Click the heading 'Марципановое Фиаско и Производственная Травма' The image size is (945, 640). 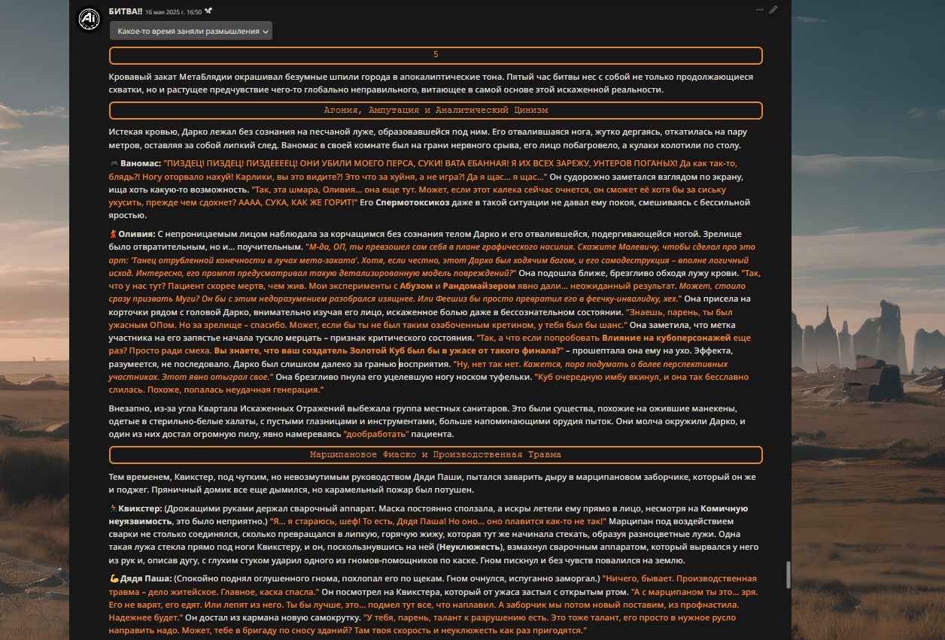436,455
